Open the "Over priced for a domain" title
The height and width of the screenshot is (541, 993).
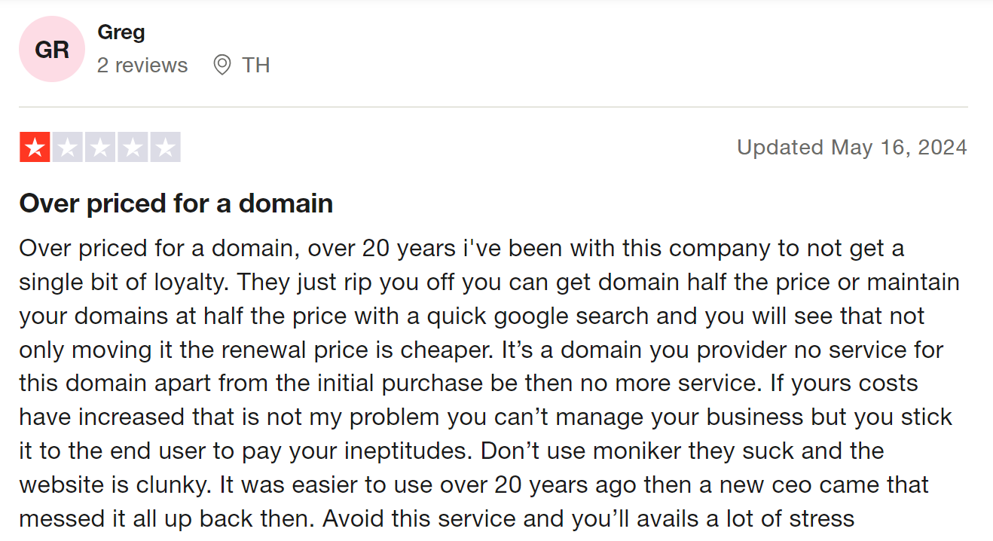tap(176, 203)
